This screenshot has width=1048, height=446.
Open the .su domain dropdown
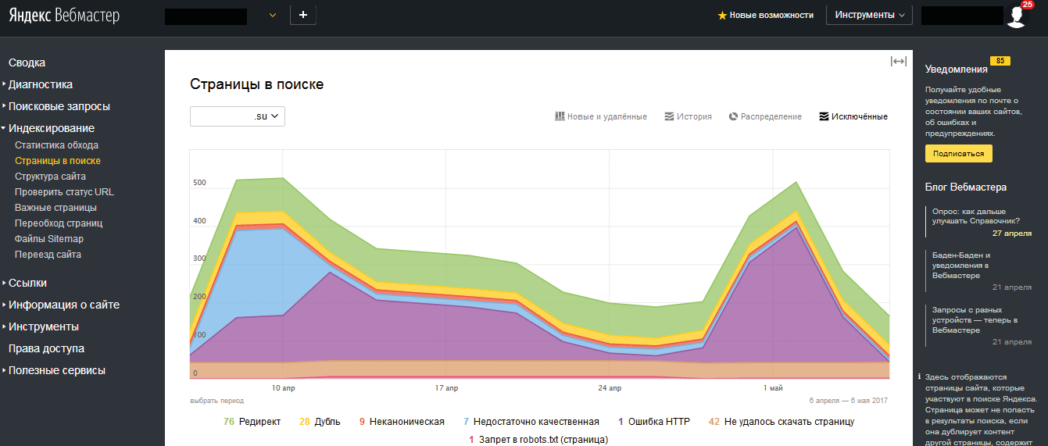(238, 116)
